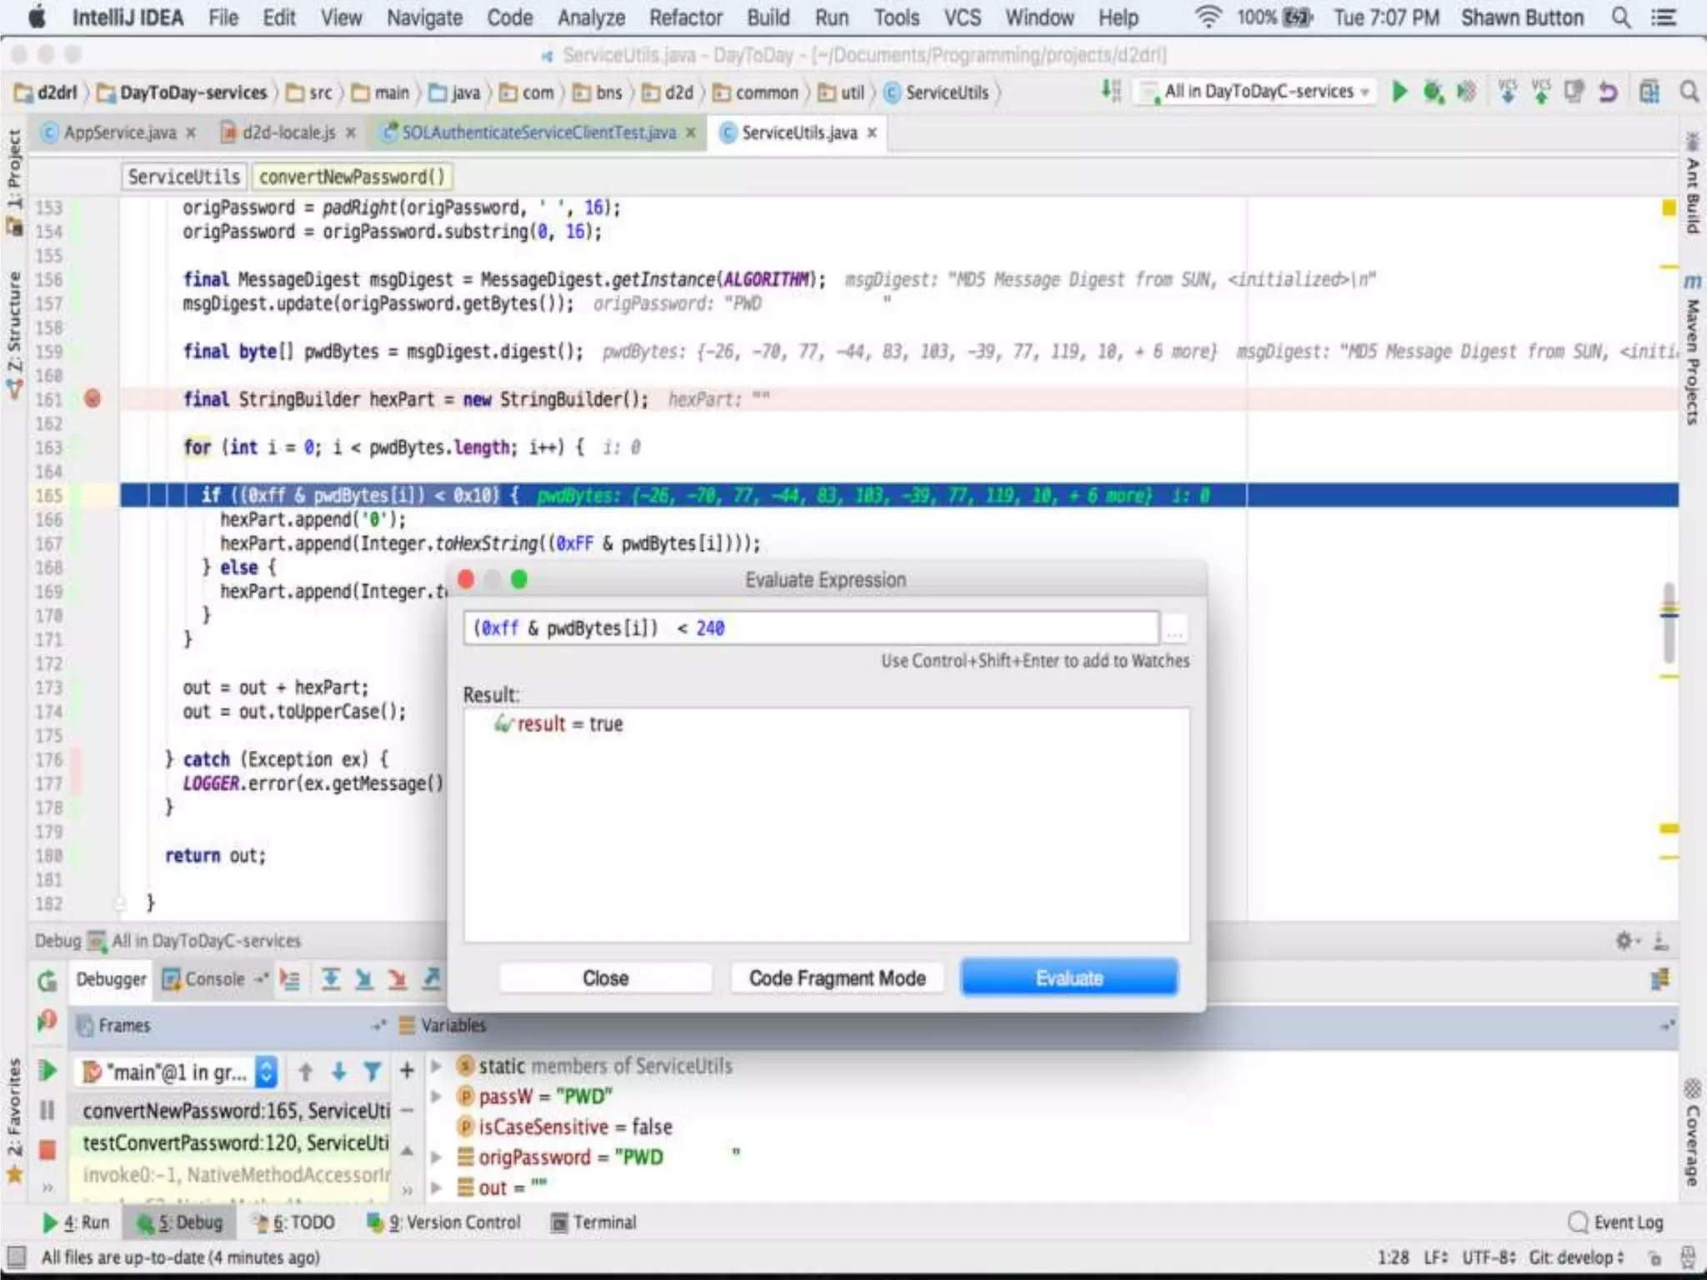Click the Force Step Into red arrow icon
Image resolution: width=1707 pixels, height=1280 pixels.
tap(398, 979)
